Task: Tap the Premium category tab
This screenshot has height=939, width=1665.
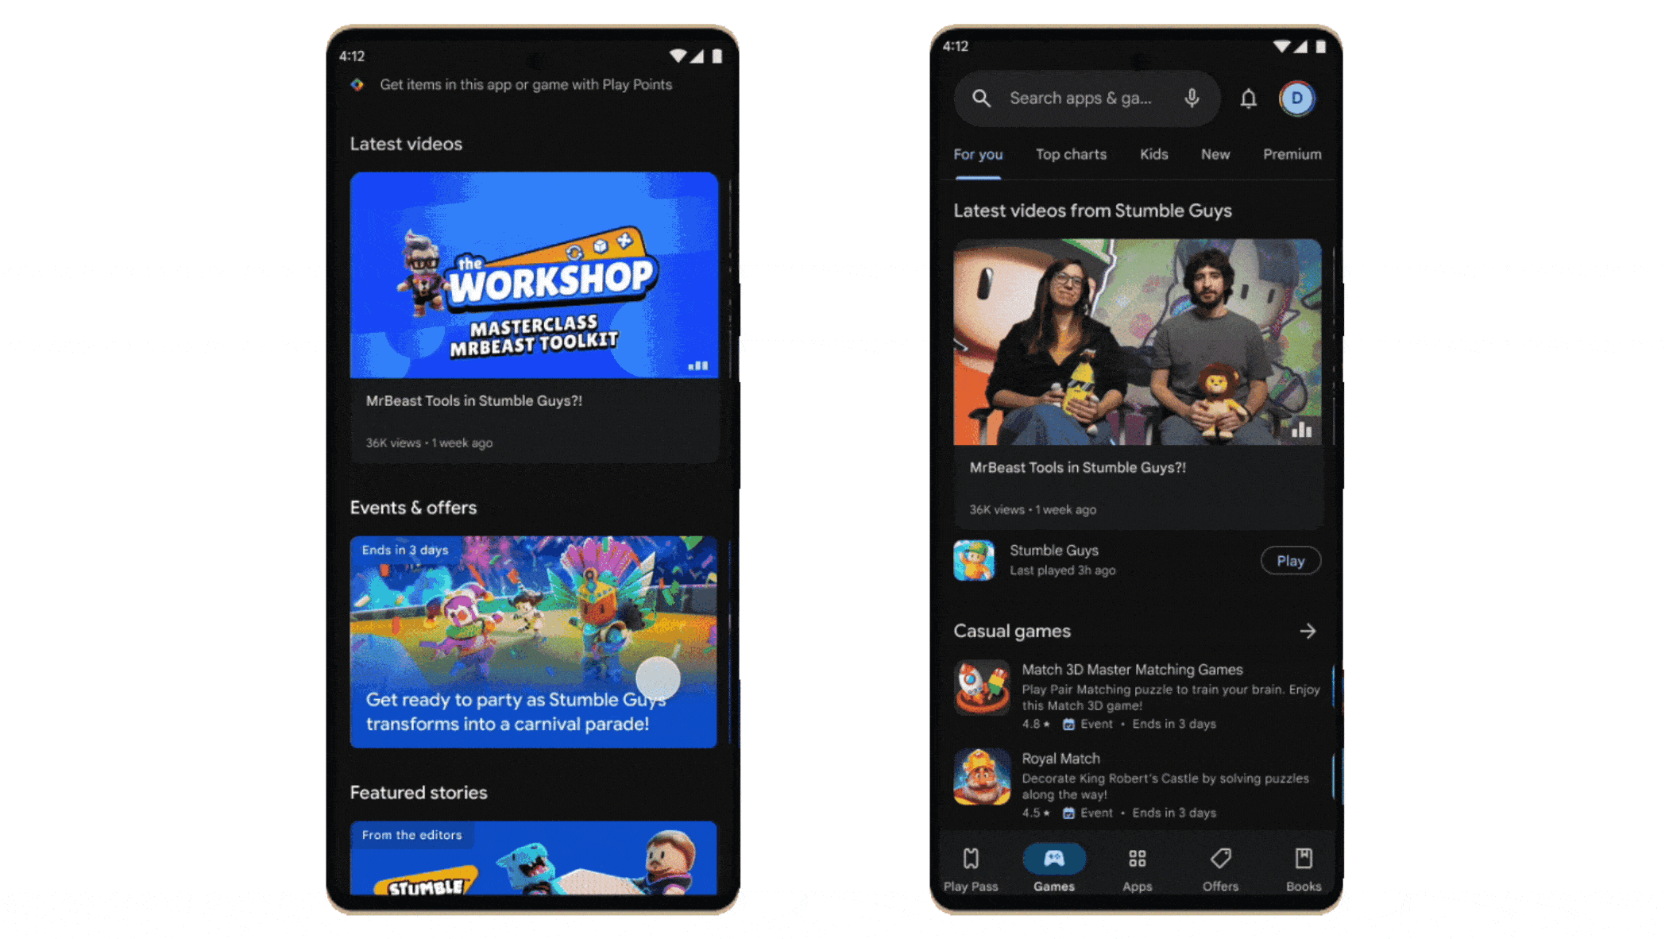Action: (x=1291, y=153)
